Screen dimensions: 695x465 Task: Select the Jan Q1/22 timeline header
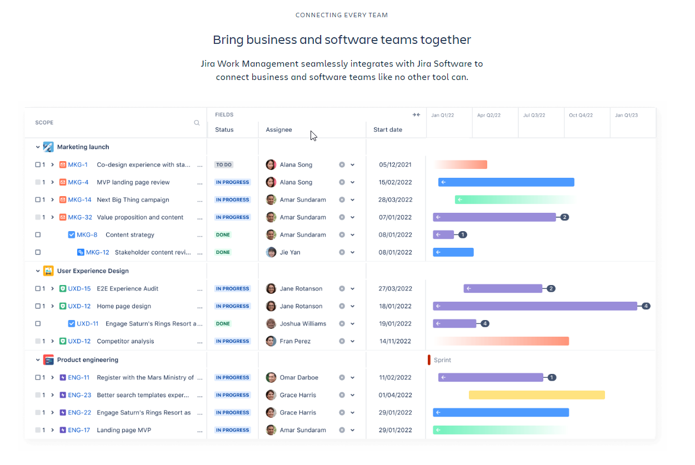click(x=442, y=115)
